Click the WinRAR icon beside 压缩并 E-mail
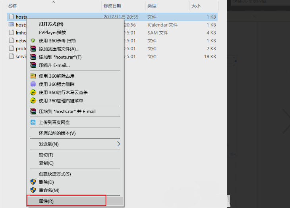 point(33,65)
